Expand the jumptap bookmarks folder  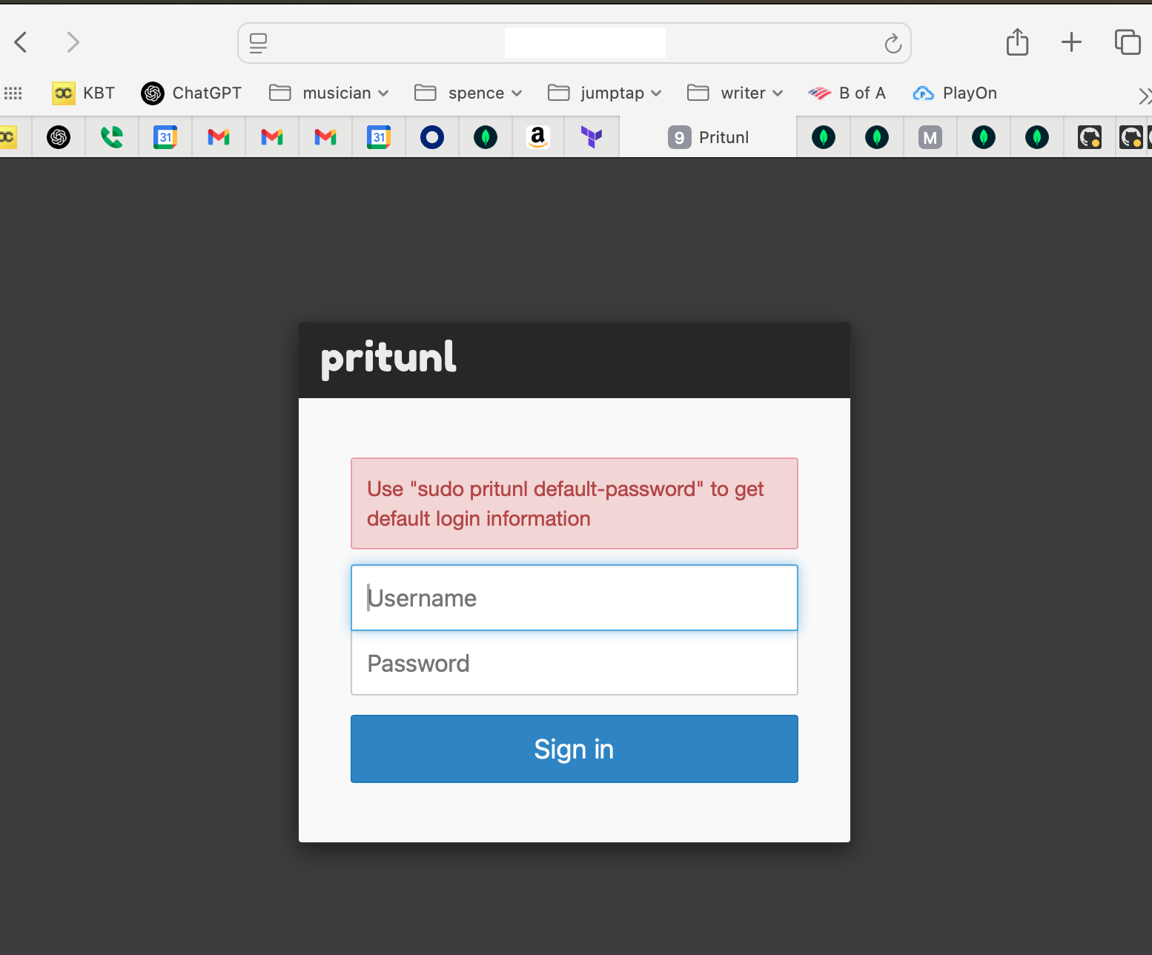pos(605,93)
